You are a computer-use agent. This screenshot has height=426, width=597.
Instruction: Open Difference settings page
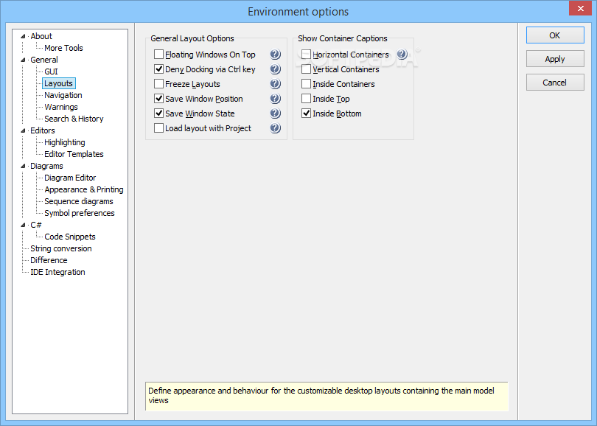click(49, 260)
